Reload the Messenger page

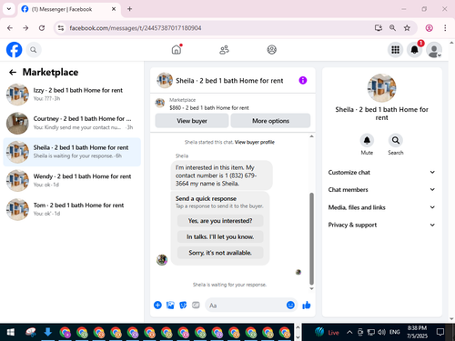42,28
